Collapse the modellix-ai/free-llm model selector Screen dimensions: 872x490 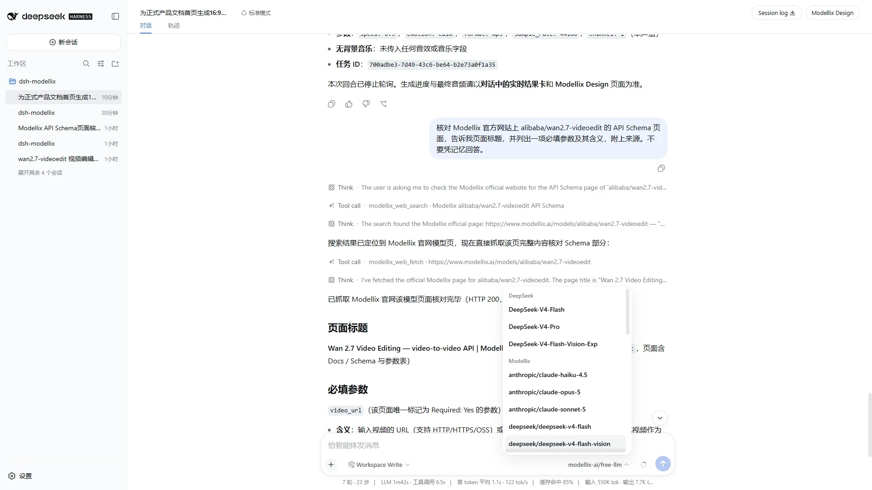click(x=598, y=465)
